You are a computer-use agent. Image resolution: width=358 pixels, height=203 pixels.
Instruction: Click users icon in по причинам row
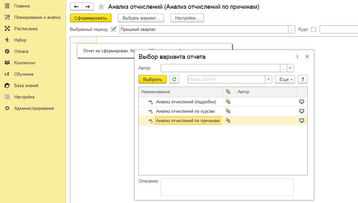[228, 120]
